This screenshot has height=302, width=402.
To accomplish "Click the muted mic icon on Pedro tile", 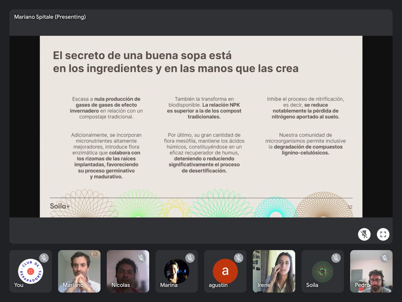I will 385,258.
